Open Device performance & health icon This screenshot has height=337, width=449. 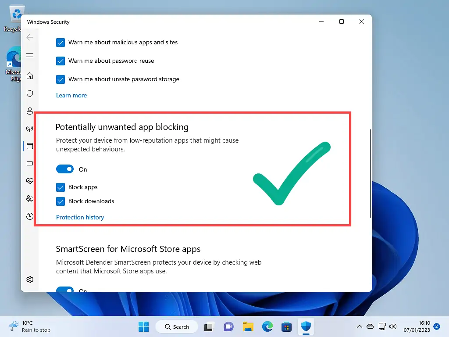tap(30, 181)
